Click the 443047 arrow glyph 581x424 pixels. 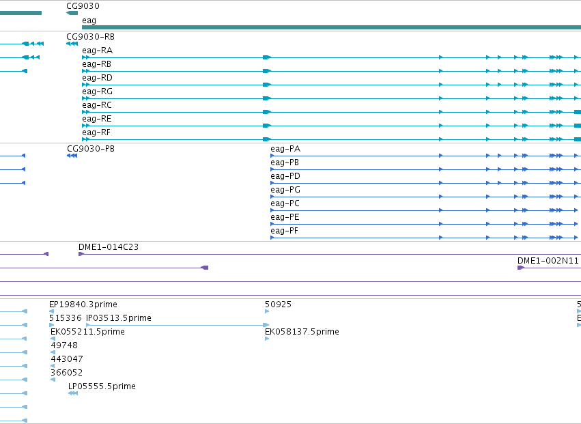53,367
